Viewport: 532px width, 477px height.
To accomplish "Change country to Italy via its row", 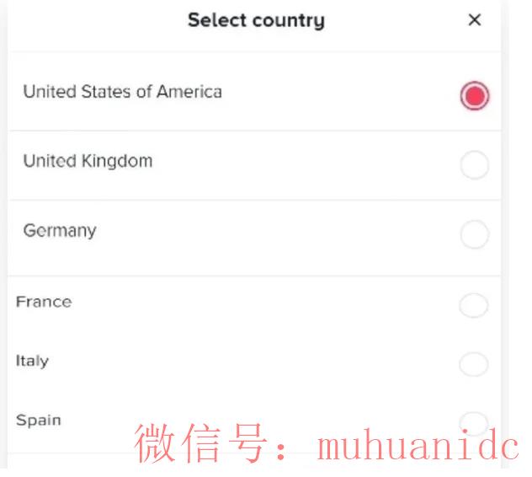I will [253, 363].
